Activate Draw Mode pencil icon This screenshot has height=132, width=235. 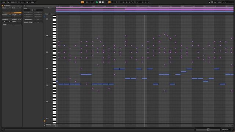coord(210,2)
